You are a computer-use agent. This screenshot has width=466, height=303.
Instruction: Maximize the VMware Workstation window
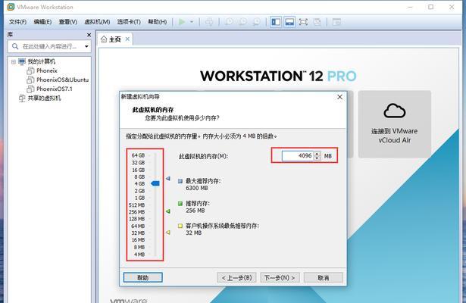(x=430, y=7)
